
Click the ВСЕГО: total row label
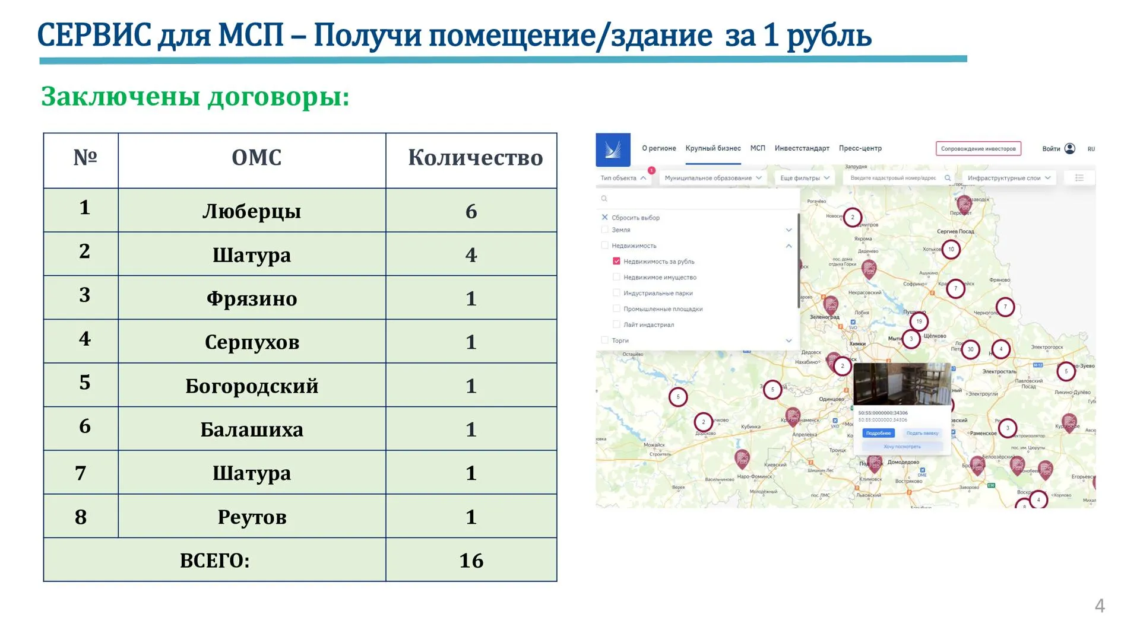click(x=214, y=560)
